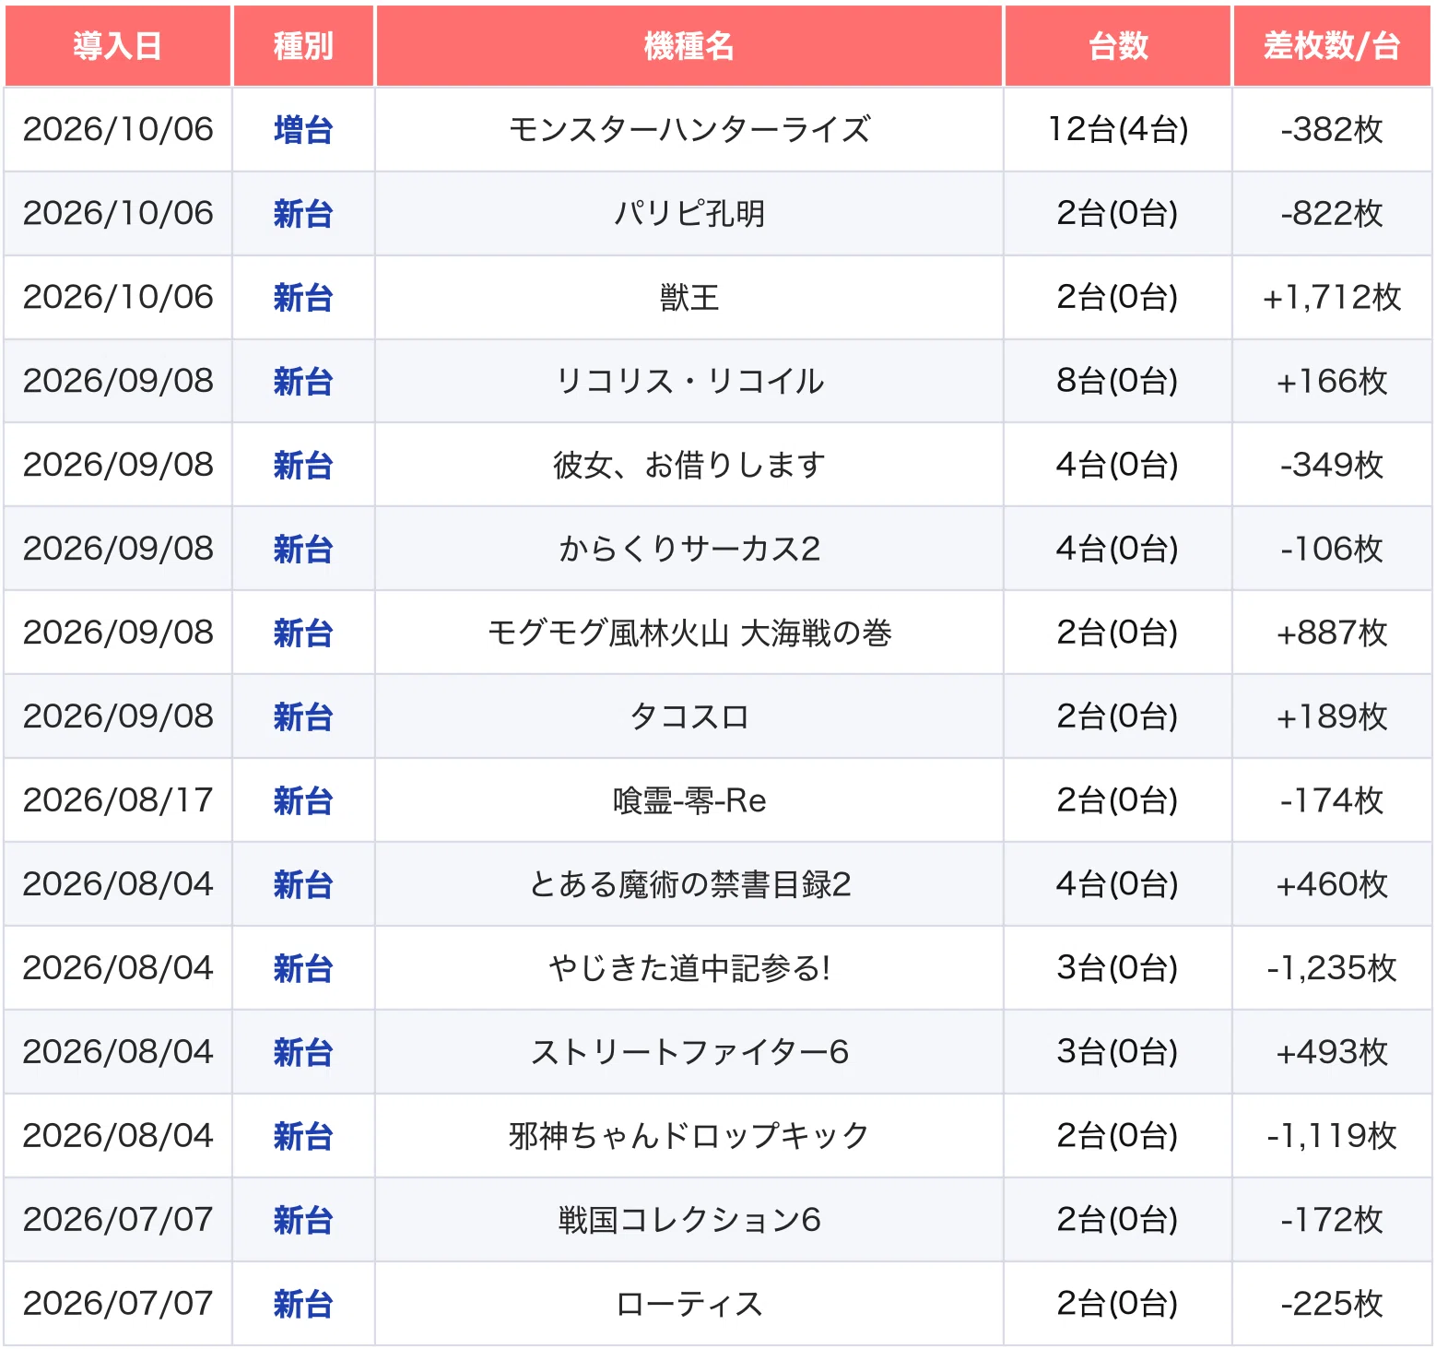Select machine name パリピ孔明
The image size is (1436, 1349).
coord(689,214)
